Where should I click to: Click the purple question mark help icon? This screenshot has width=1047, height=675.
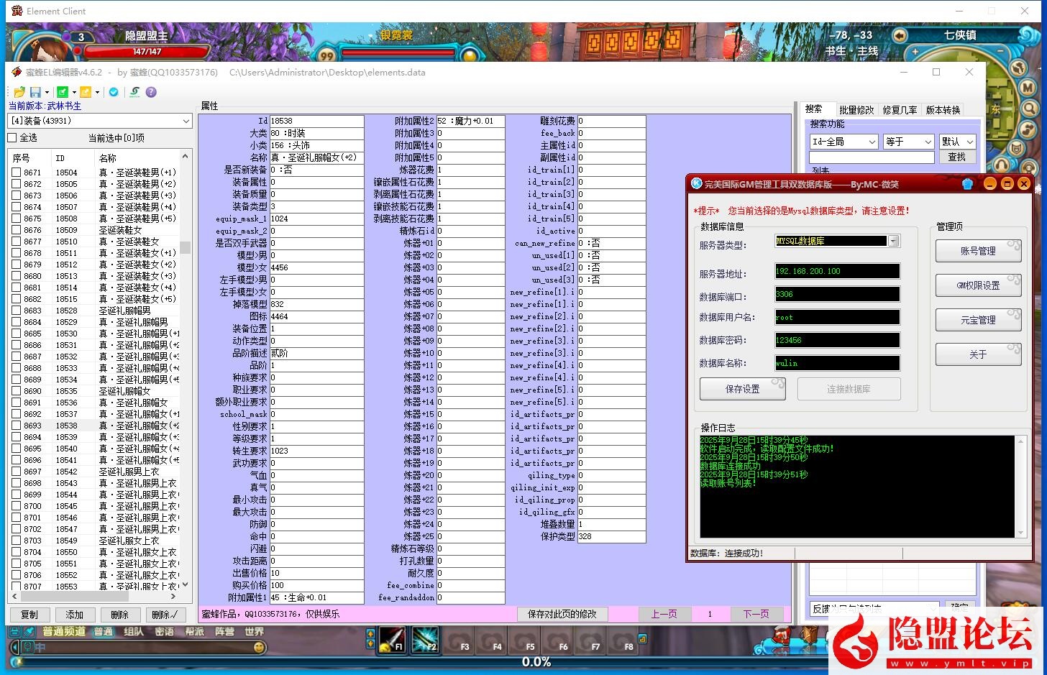[151, 92]
